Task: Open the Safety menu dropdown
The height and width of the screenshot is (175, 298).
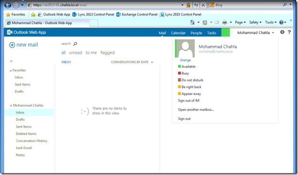Action: tap(255, 22)
